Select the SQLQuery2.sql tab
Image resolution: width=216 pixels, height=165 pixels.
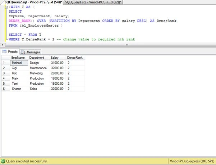(33, 2)
